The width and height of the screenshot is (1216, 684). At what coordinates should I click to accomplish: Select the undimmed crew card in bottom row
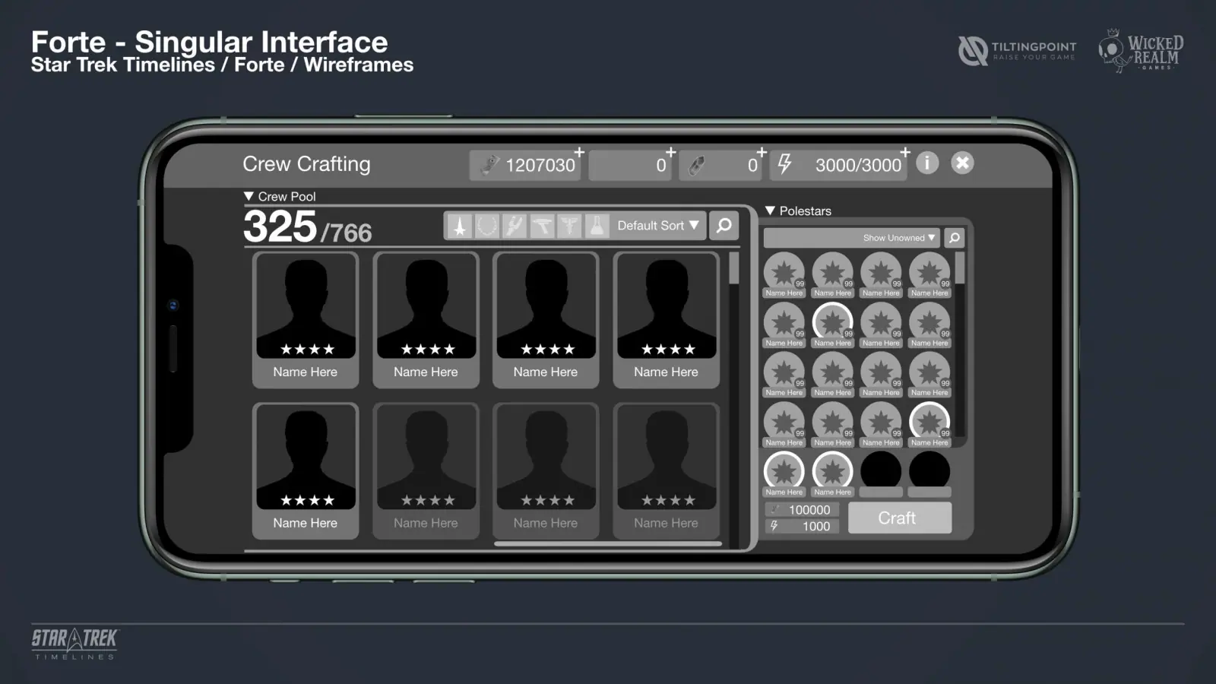point(306,471)
